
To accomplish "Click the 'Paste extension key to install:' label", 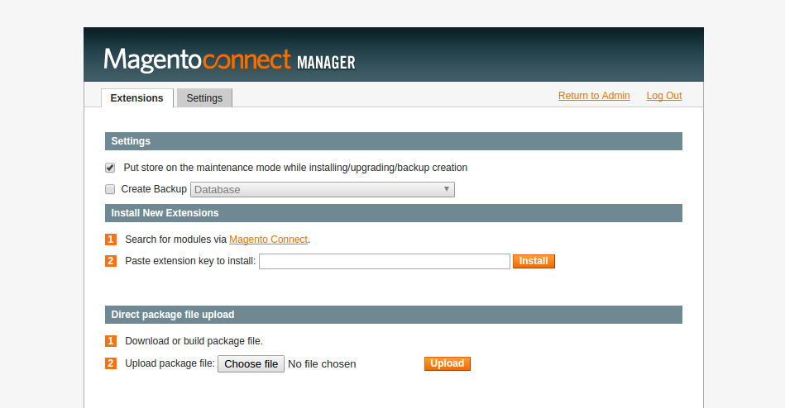I will pos(190,261).
